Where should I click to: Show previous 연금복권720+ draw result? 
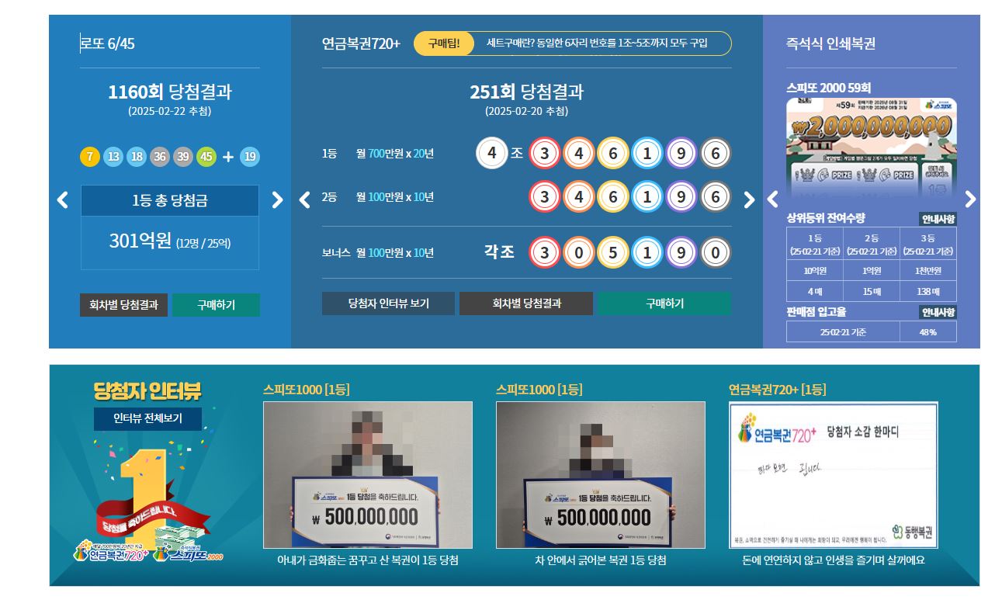coord(304,199)
